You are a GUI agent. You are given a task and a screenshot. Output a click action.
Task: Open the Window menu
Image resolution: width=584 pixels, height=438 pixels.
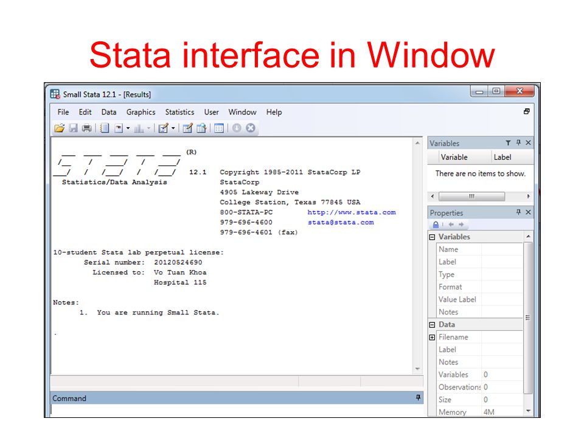pos(243,112)
